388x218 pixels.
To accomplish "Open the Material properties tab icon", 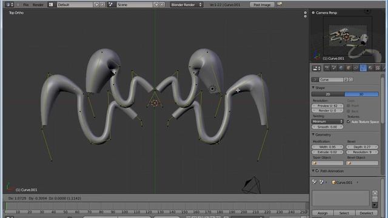I will (370, 68).
